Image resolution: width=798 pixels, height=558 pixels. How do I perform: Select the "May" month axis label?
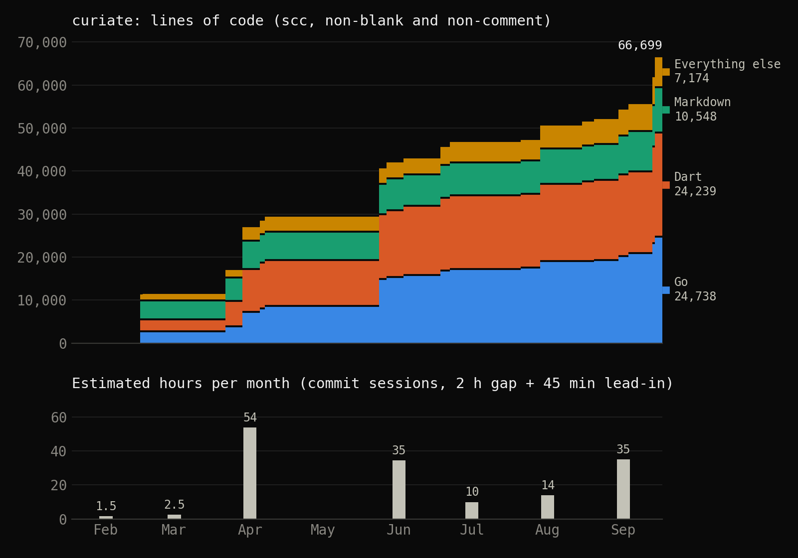tap(323, 530)
